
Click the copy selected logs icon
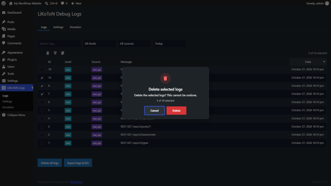pyautogui.click(x=62, y=53)
